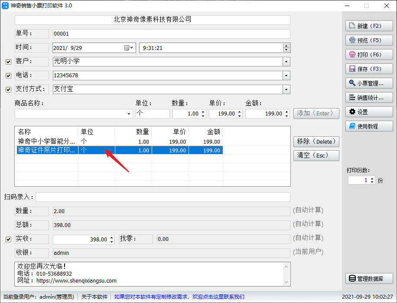The height and width of the screenshot is (303, 397).
Task: Expand the 电话 phone dropdown
Action: (286, 76)
